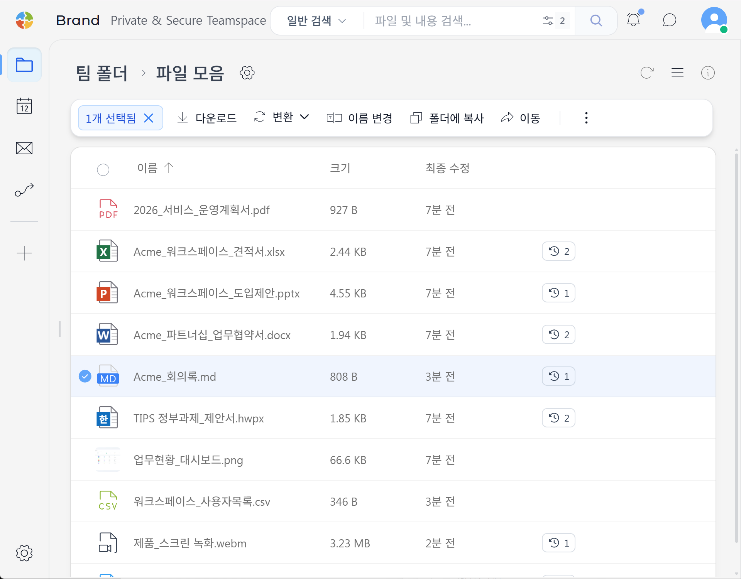Click the 66.6 KB size cell
The height and width of the screenshot is (579, 741).
[x=348, y=460]
